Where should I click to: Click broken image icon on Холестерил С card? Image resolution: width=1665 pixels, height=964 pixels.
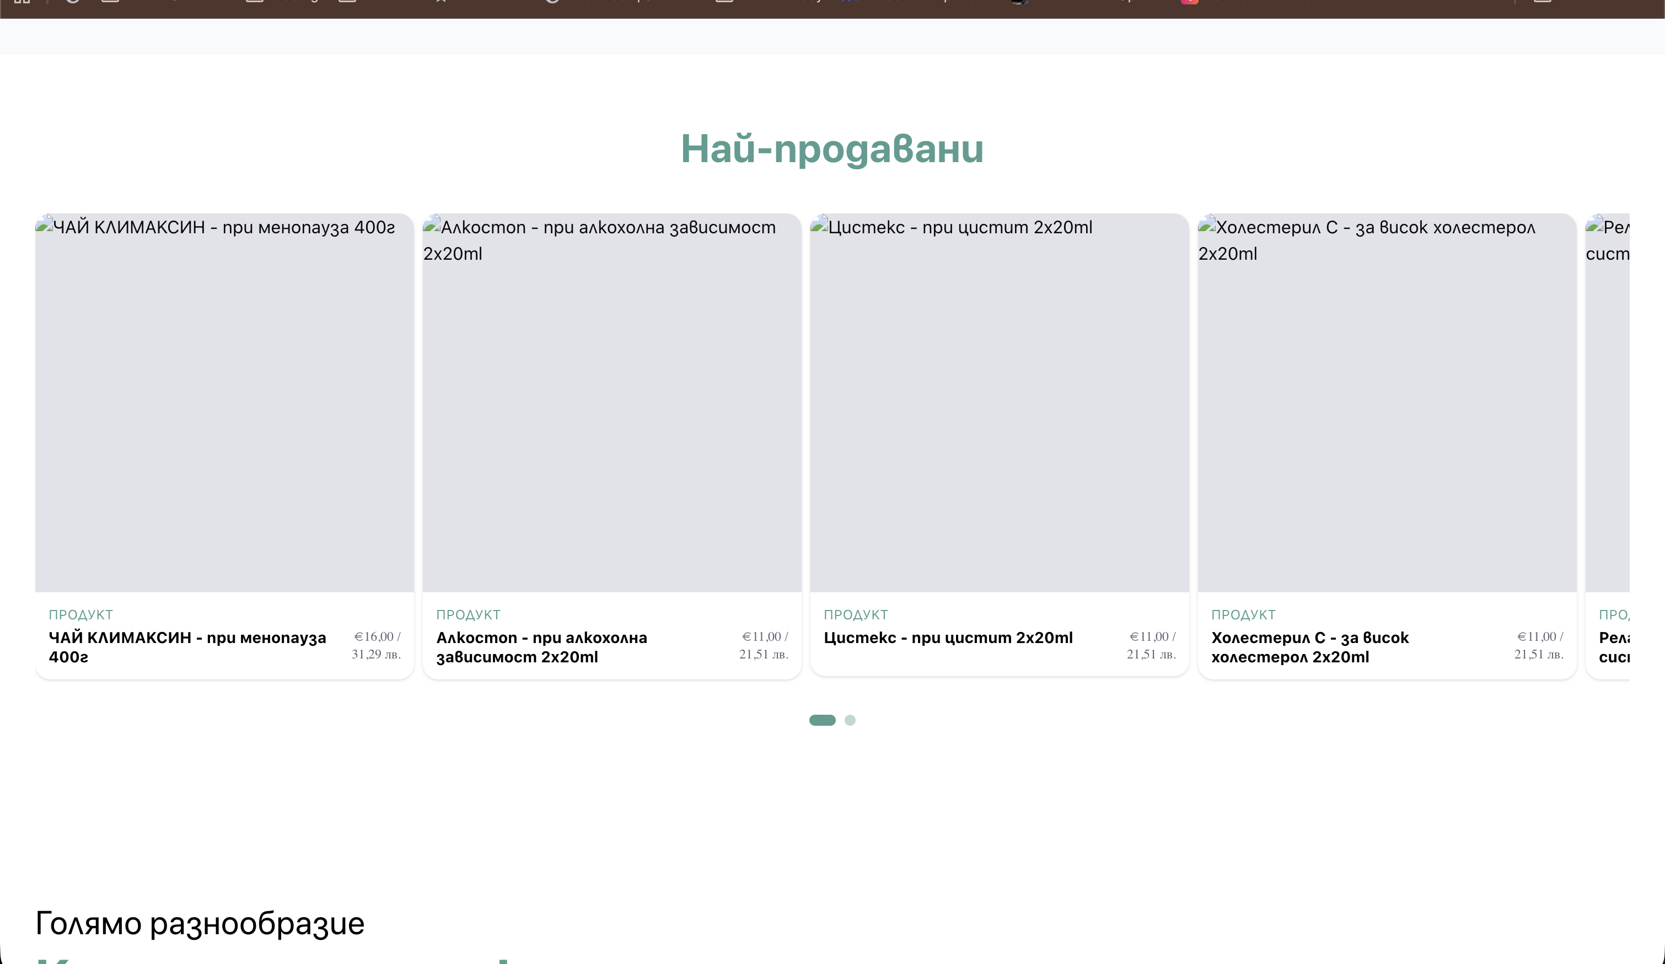click(x=1207, y=224)
